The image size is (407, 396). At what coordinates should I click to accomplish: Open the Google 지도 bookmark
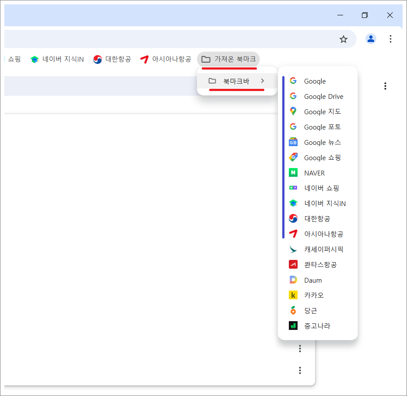pos(318,112)
